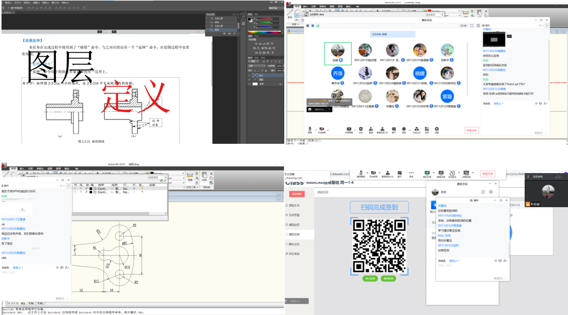Screen dimensions: 568x315
Task: Open 分组讨论 breakout rooms icon
Action: click(417, 130)
